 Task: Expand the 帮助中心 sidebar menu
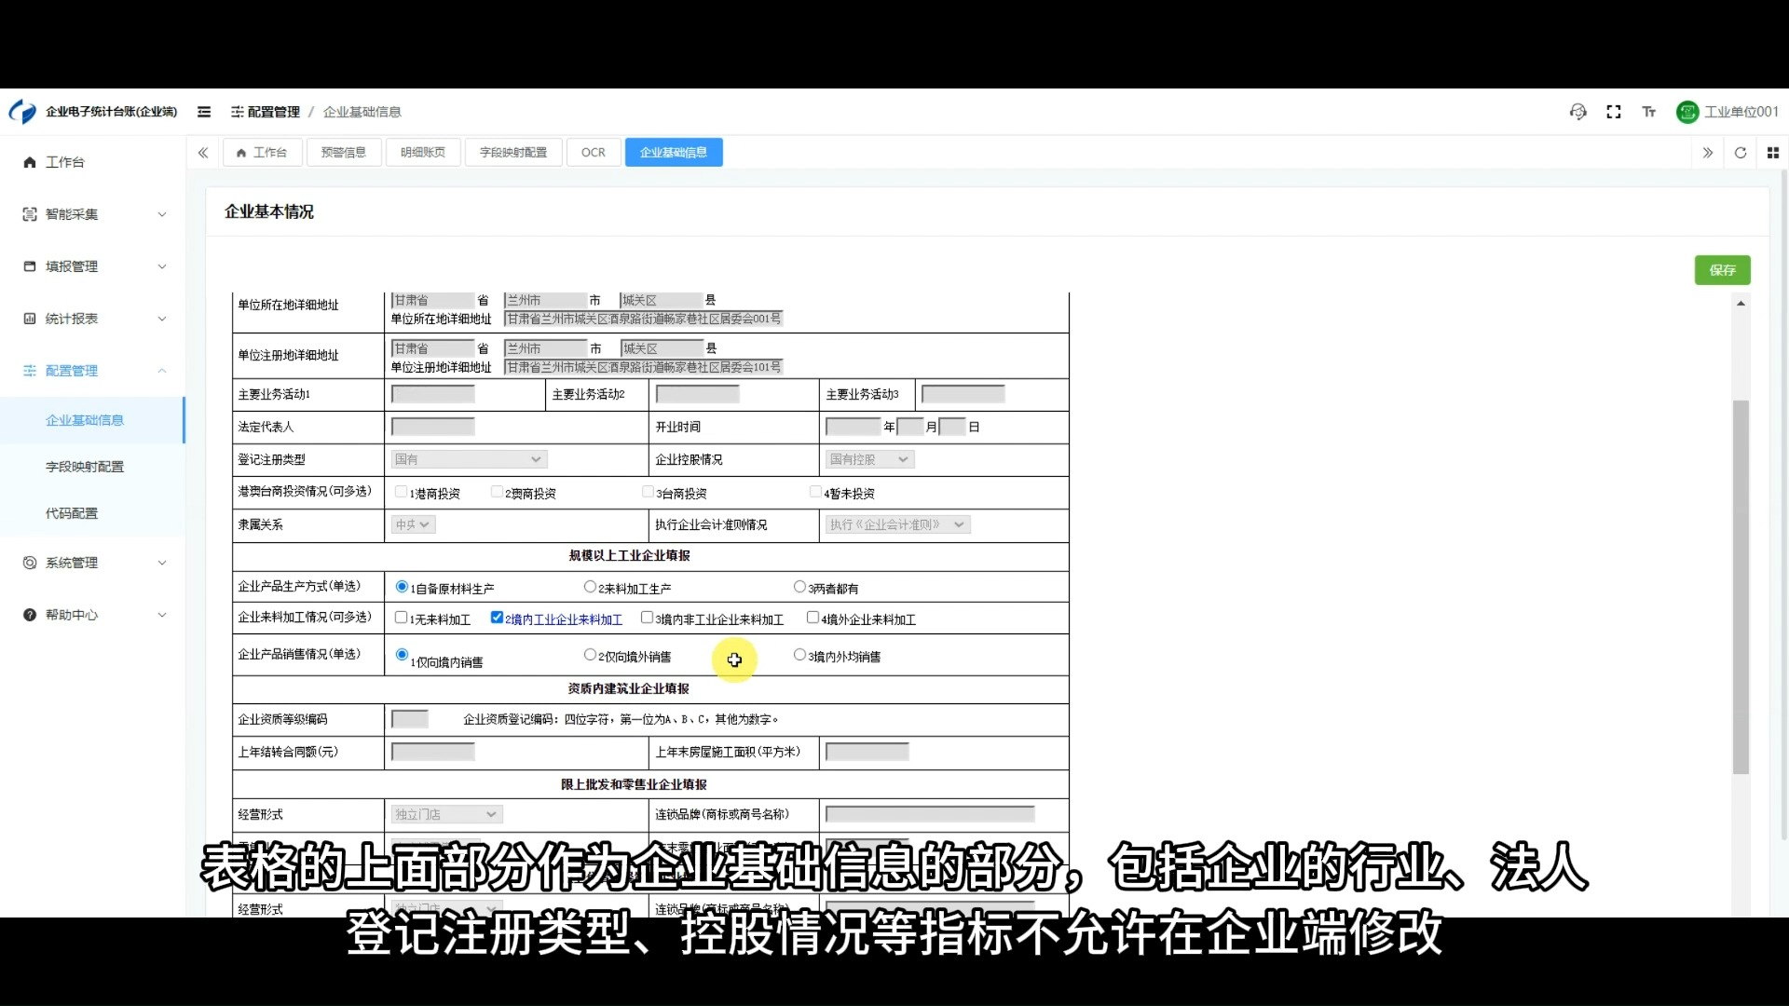pos(162,615)
